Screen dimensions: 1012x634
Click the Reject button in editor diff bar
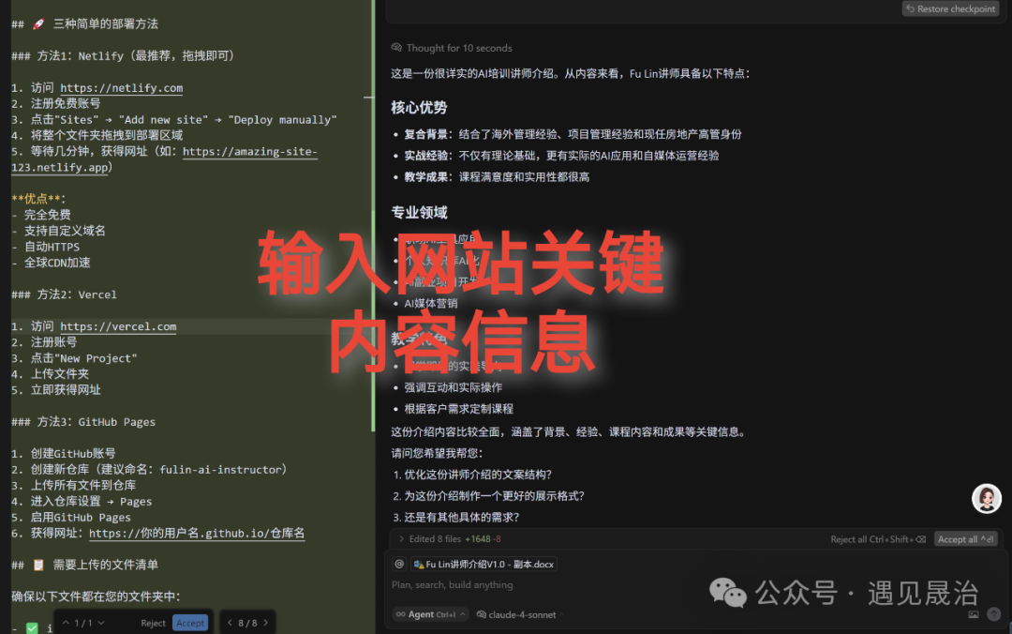pos(153,623)
